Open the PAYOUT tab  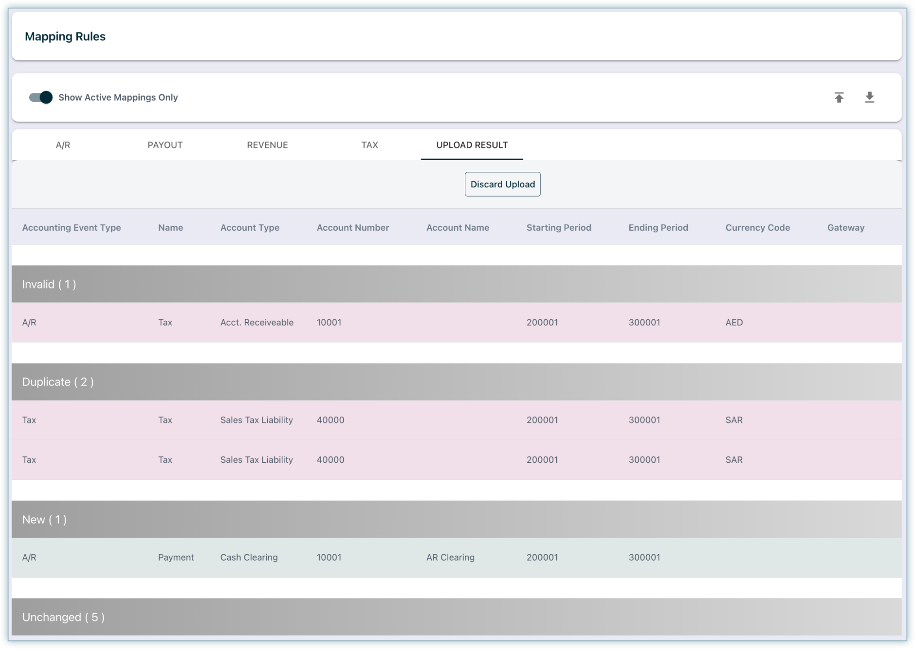click(165, 145)
